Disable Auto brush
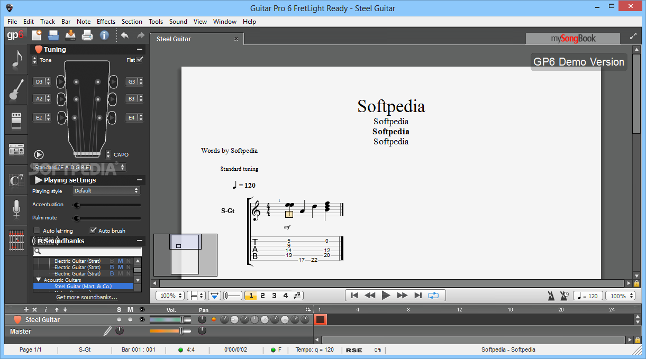Viewport: 646px width, 359px height. [x=93, y=231]
